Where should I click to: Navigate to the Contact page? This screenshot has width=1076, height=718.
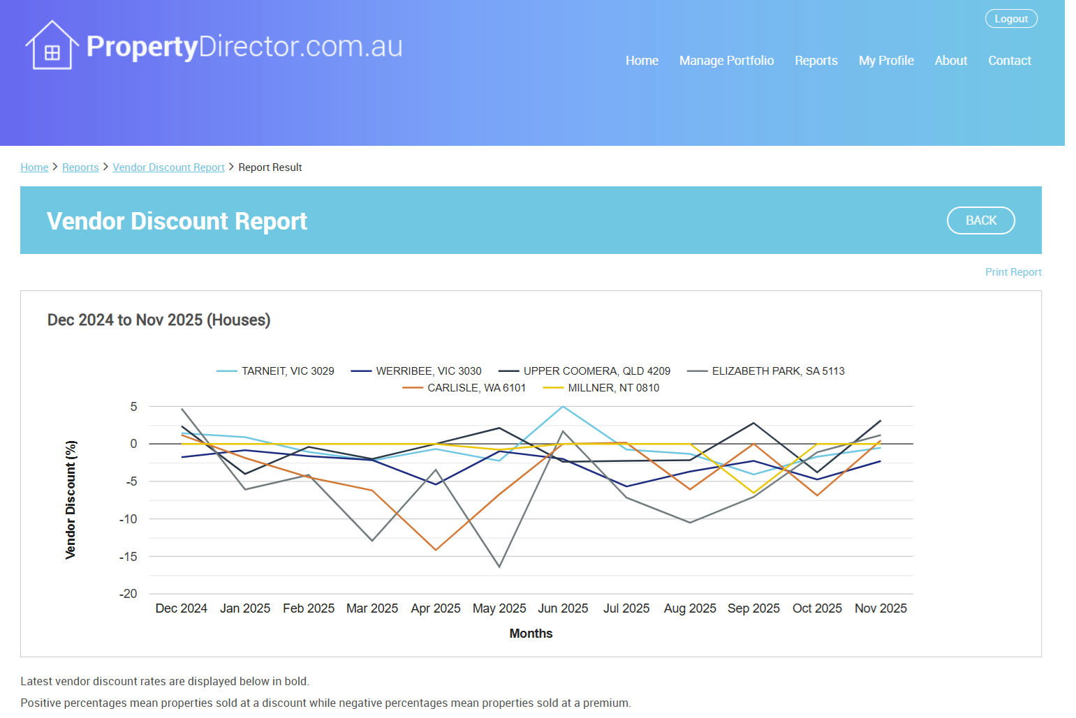pyautogui.click(x=1009, y=61)
